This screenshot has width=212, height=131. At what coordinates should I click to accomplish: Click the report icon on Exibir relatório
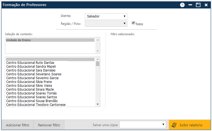[174, 125]
